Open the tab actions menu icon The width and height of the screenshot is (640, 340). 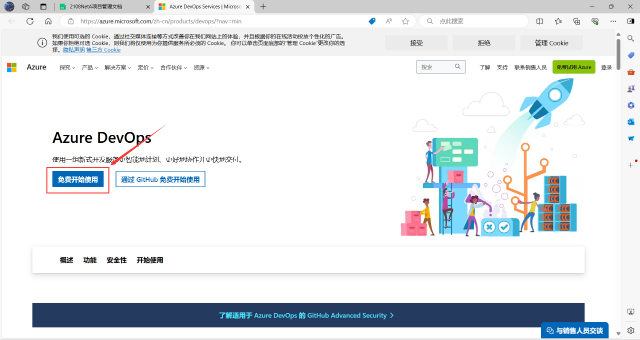pos(43,6)
